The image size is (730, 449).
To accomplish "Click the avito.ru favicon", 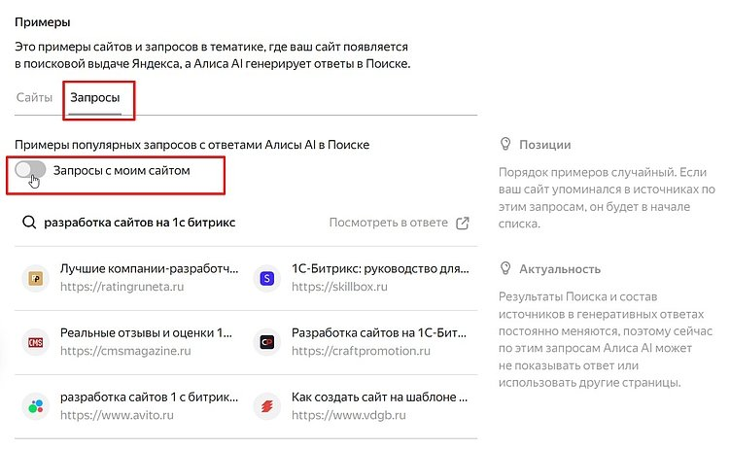I will [35, 406].
